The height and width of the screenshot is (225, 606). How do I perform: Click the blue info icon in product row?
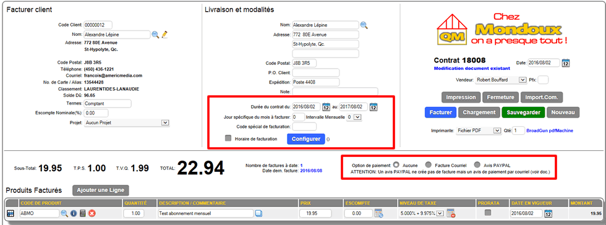click(74, 213)
